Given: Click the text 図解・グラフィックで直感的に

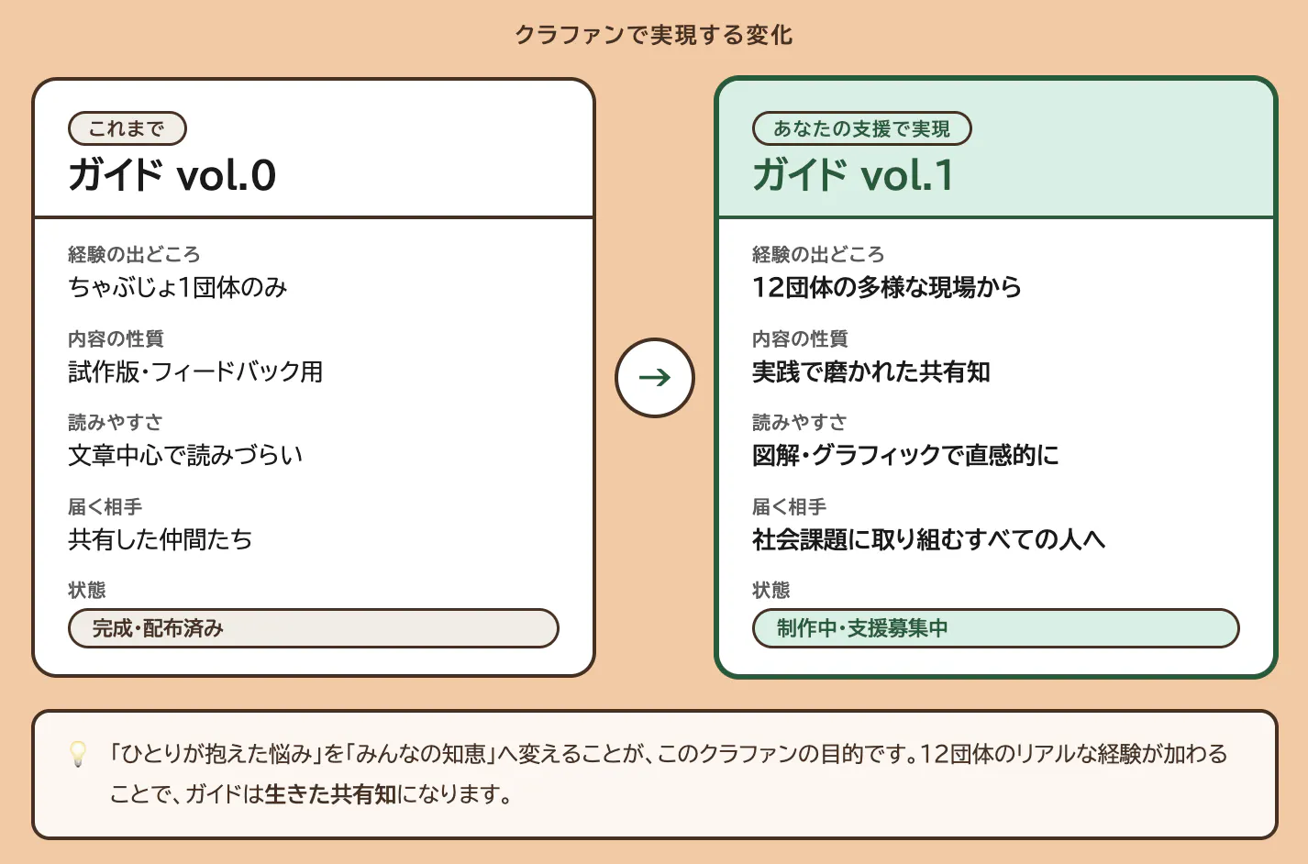Looking at the screenshot, I should tap(905, 455).
